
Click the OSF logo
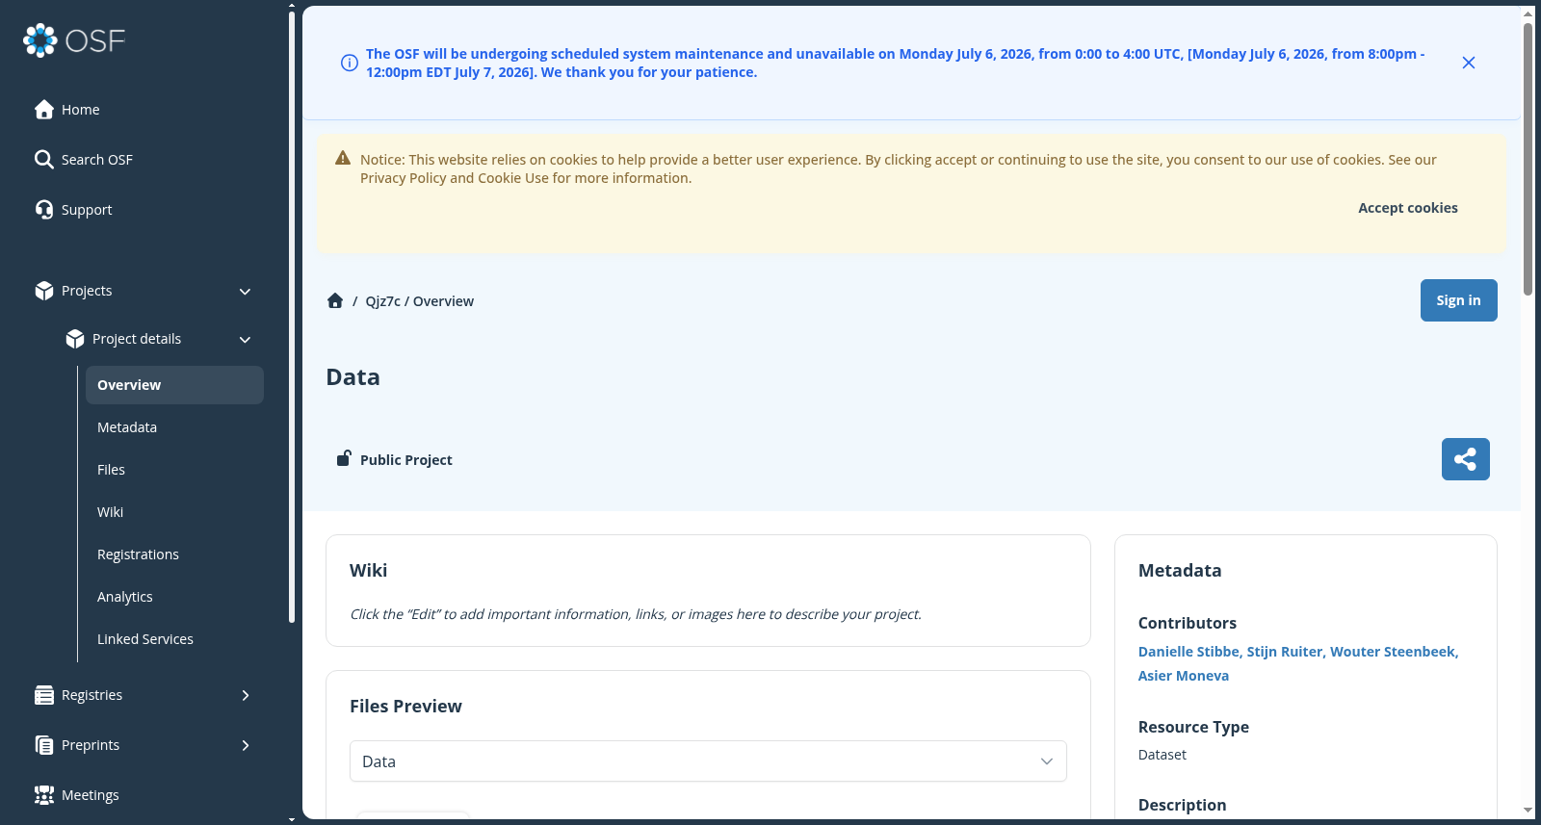pyautogui.click(x=74, y=40)
